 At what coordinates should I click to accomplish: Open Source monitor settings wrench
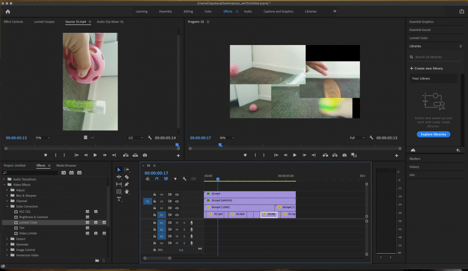tap(150, 137)
